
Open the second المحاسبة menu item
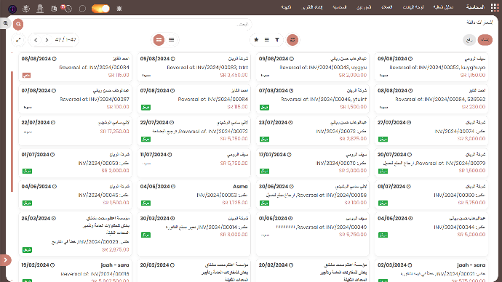click(340, 7)
